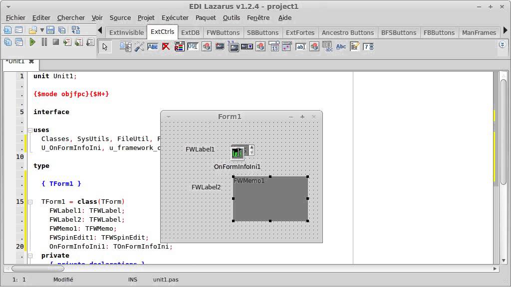The height and width of the screenshot is (287, 511).
Task: Open the Projet menu
Action: coord(146,18)
